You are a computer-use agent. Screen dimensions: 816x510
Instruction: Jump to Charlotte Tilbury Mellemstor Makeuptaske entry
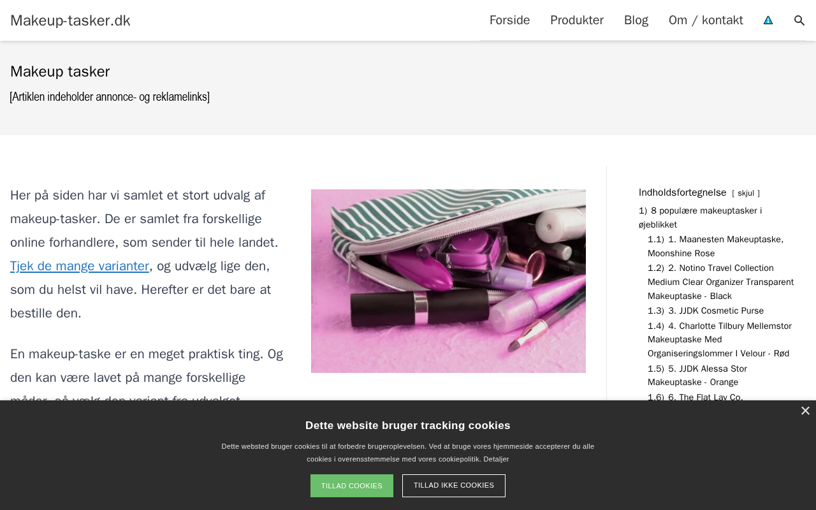coord(720,340)
